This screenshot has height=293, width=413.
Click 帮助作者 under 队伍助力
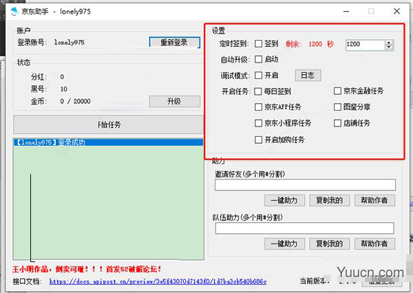[374, 244]
